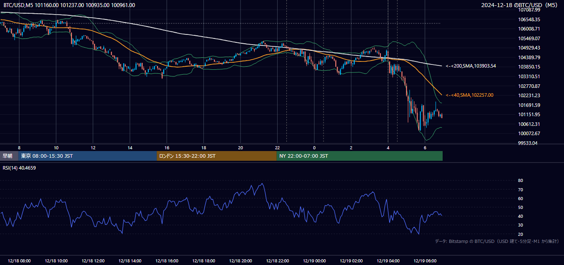The image size is (564, 265).
Task: Click price axis value 100072.67
Action: [x=529, y=133]
